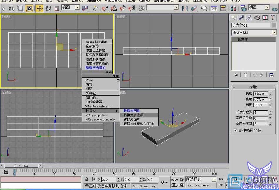The image size is (279, 190).
Task: Expand the 转换为: submenu entry
Action: (x=101, y=111)
